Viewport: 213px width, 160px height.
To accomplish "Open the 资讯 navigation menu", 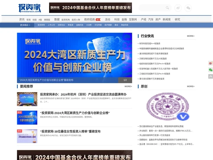I will 22,20.
